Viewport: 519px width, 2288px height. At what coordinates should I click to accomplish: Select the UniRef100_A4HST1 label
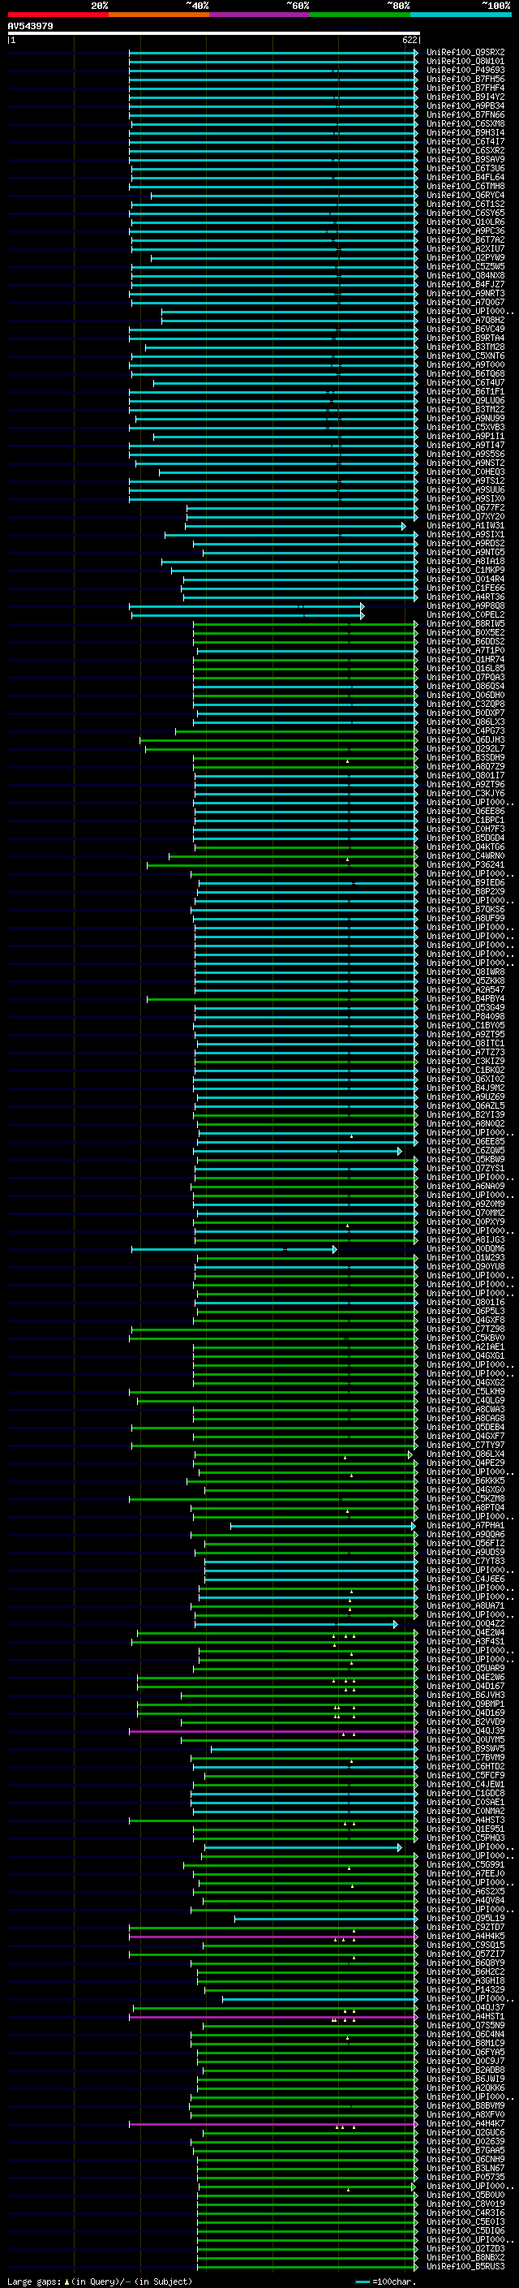tap(465, 2016)
